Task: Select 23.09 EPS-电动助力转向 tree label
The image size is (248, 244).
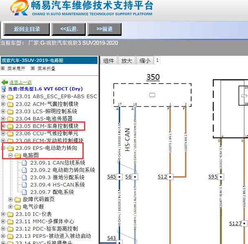Action: [46, 148]
